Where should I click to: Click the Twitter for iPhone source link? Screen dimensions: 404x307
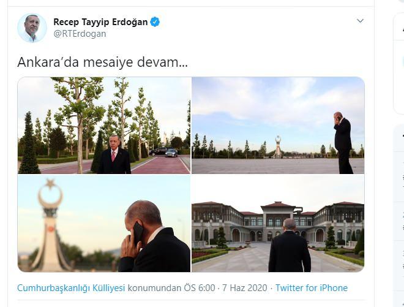point(312,287)
